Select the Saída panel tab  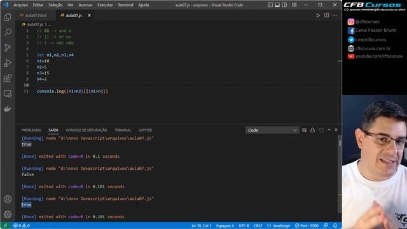(x=53, y=130)
